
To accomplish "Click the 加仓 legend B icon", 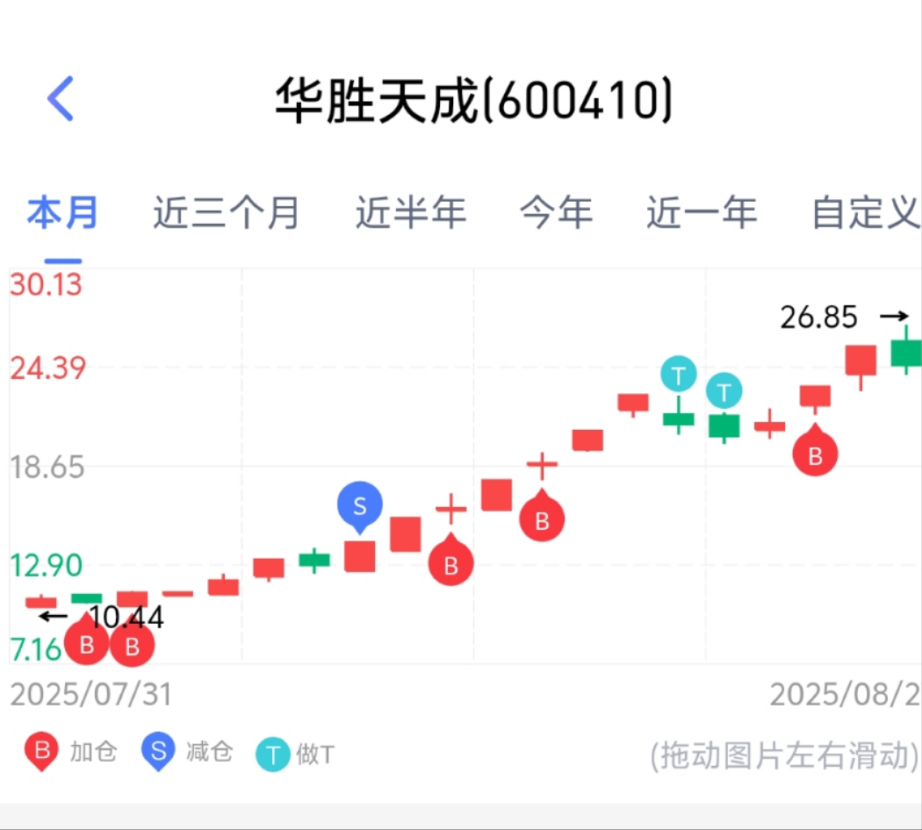I will click(x=41, y=752).
